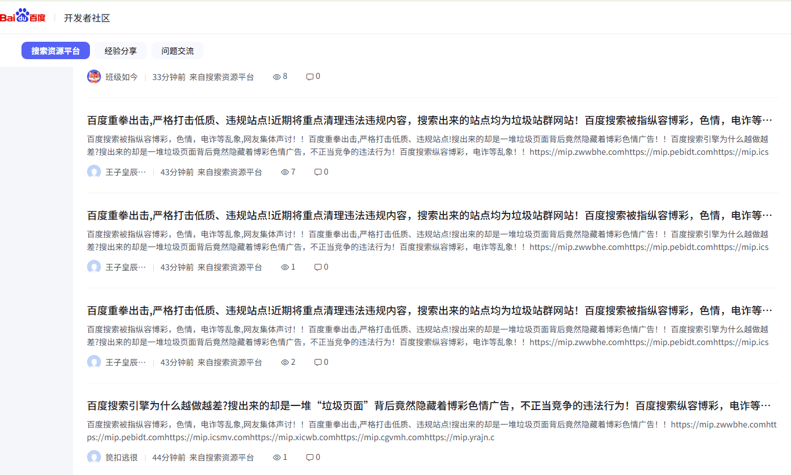Image resolution: width=791 pixels, height=475 pixels.
Task: Click the 33分钟前 timestamp
Action: click(x=169, y=77)
